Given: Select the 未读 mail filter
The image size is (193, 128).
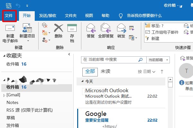Looking at the screenshot, I should click(x=106, y=71).
